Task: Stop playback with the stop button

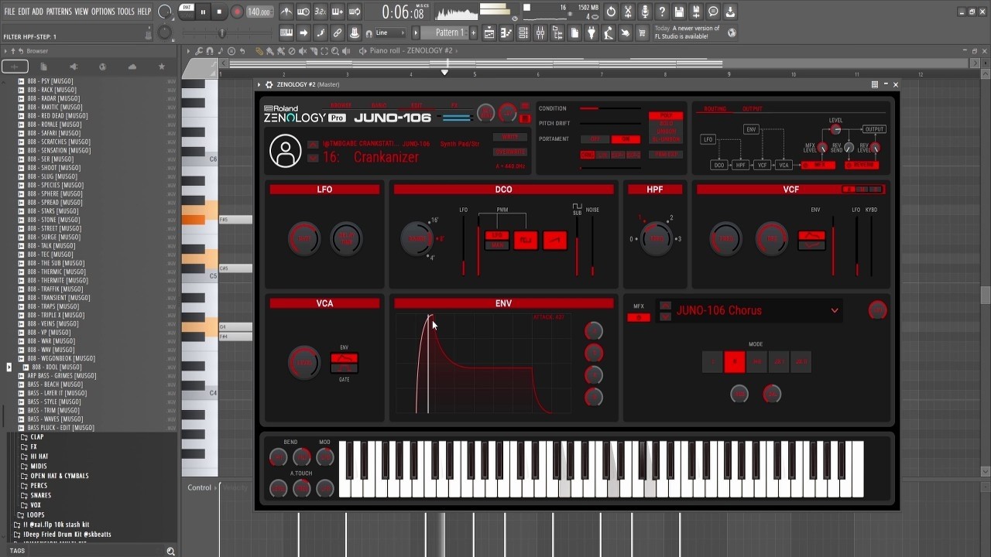Action: coord(219,12)
